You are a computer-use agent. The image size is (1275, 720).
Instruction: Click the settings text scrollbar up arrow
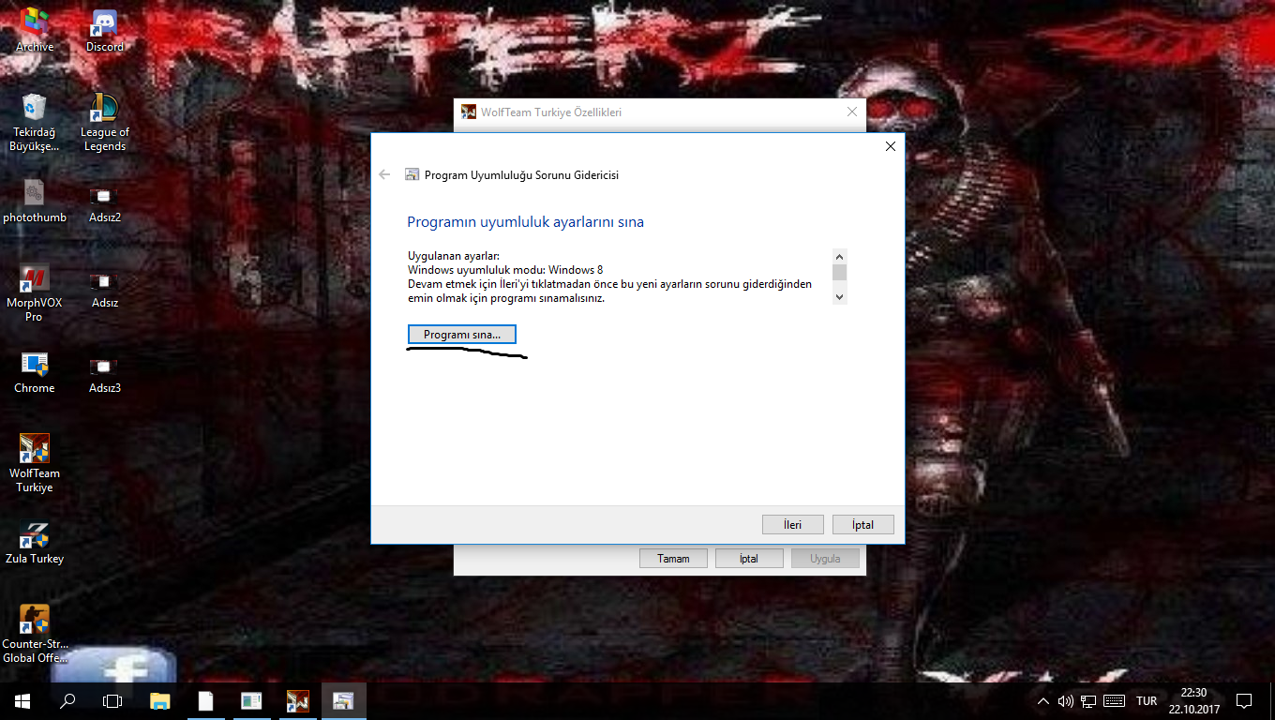click(x=840, y=256)
